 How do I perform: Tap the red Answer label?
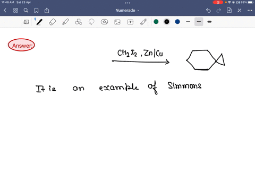pyautogui.click(x=21, y=45)
